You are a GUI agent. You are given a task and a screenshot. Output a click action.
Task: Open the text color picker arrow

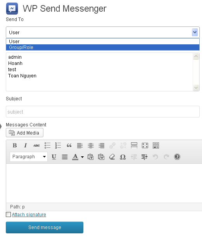[82, 157]
